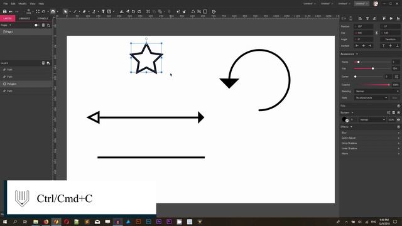Click the user avatar in title bar
Screen dimensions: 402x226
point(376,4)
